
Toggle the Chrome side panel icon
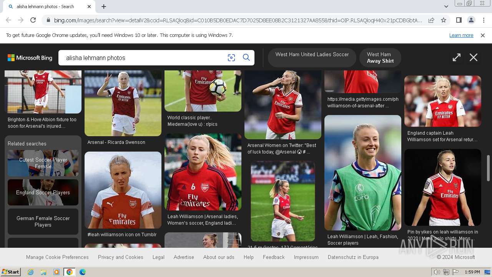point(459,20)
